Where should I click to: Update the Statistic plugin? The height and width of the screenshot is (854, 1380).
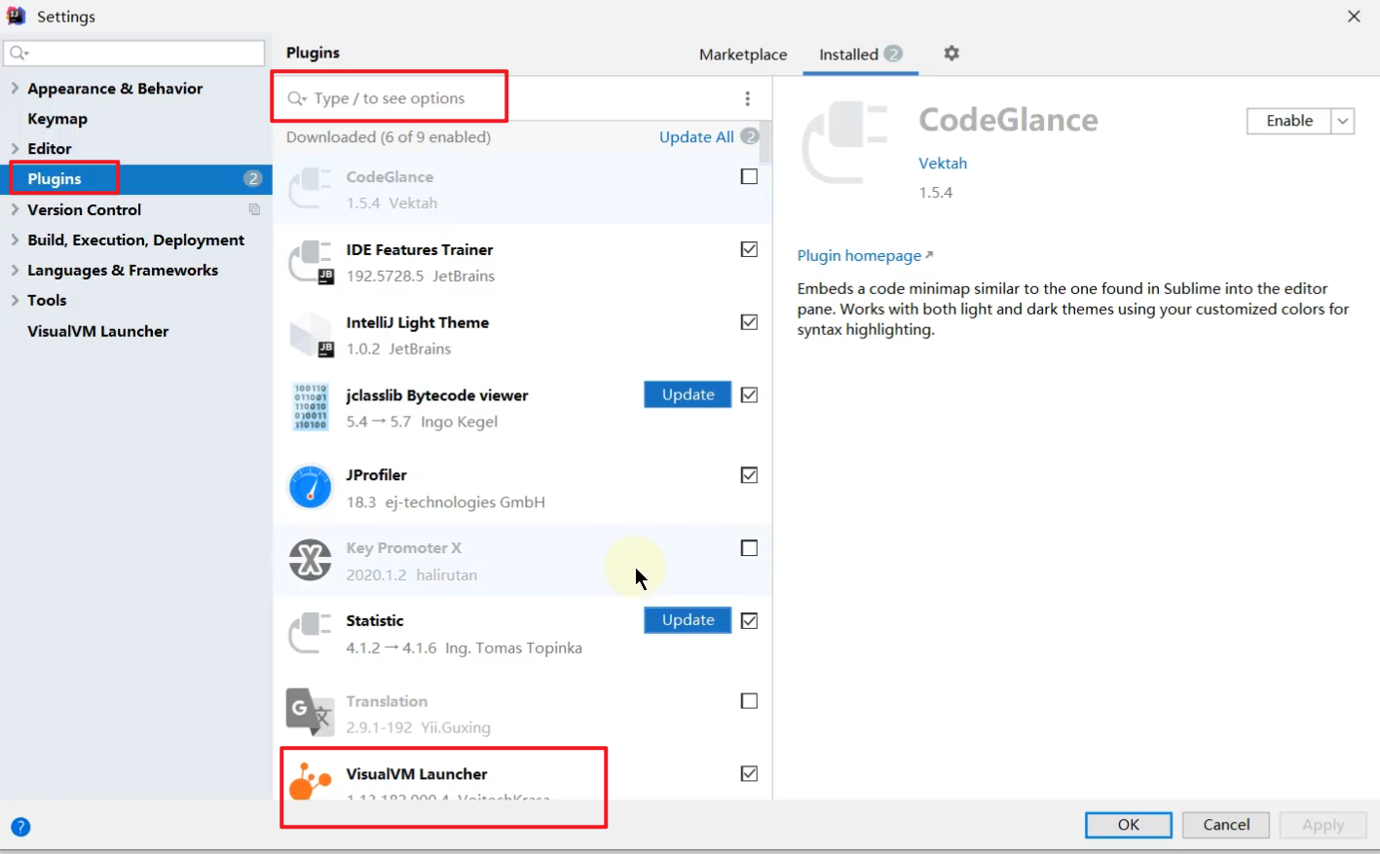point(688,620)
